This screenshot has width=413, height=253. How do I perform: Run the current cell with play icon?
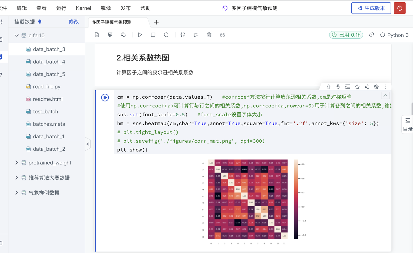coord(140,35)
